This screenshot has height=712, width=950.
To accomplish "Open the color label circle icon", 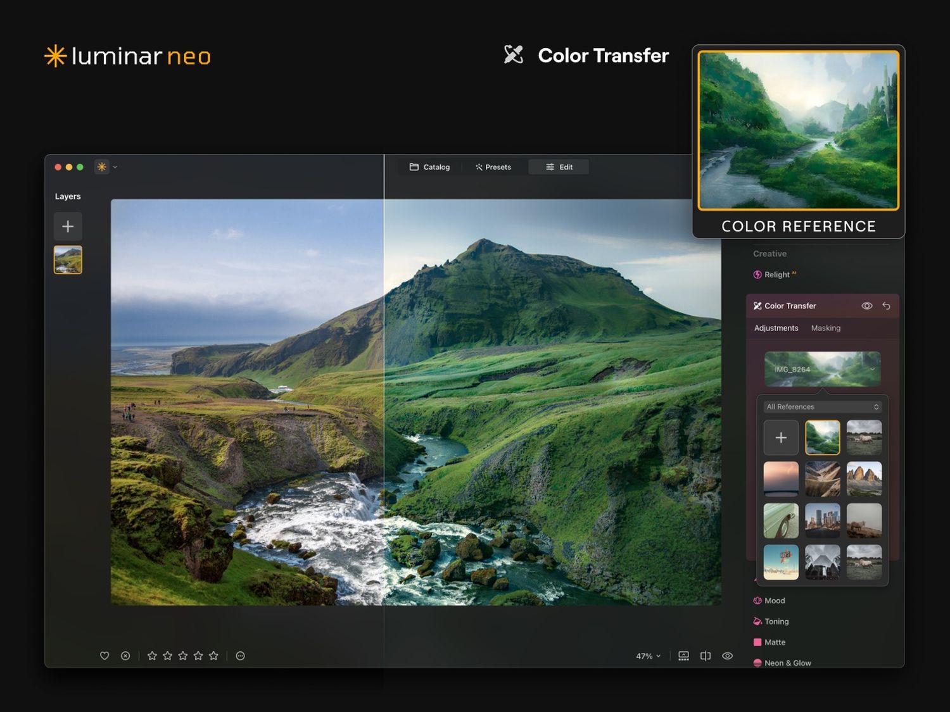I will click(240, 656).
